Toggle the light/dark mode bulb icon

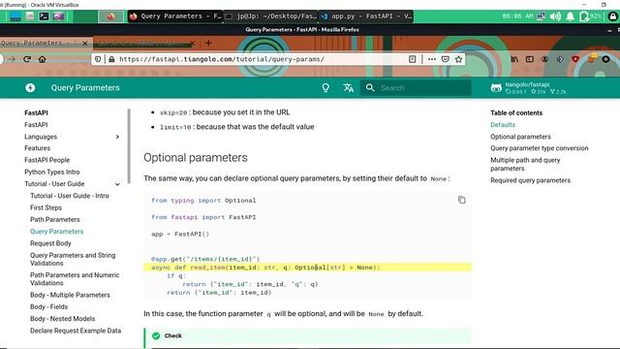(325, 88)
